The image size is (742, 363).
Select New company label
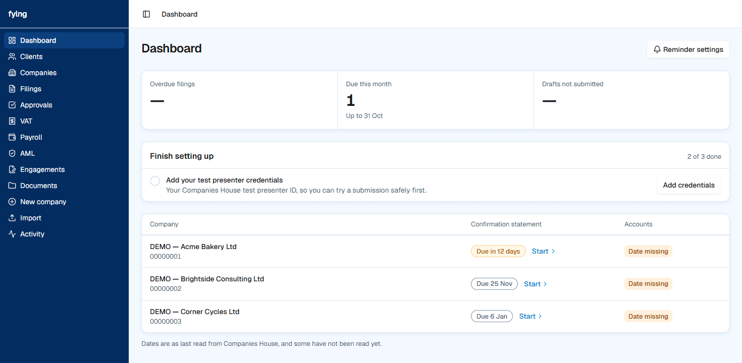pos(43,202)
